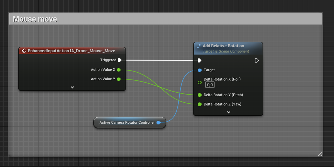Click Active Camera Rotator Controller output pin
This screenshot has height=167, width=334.
159,122
